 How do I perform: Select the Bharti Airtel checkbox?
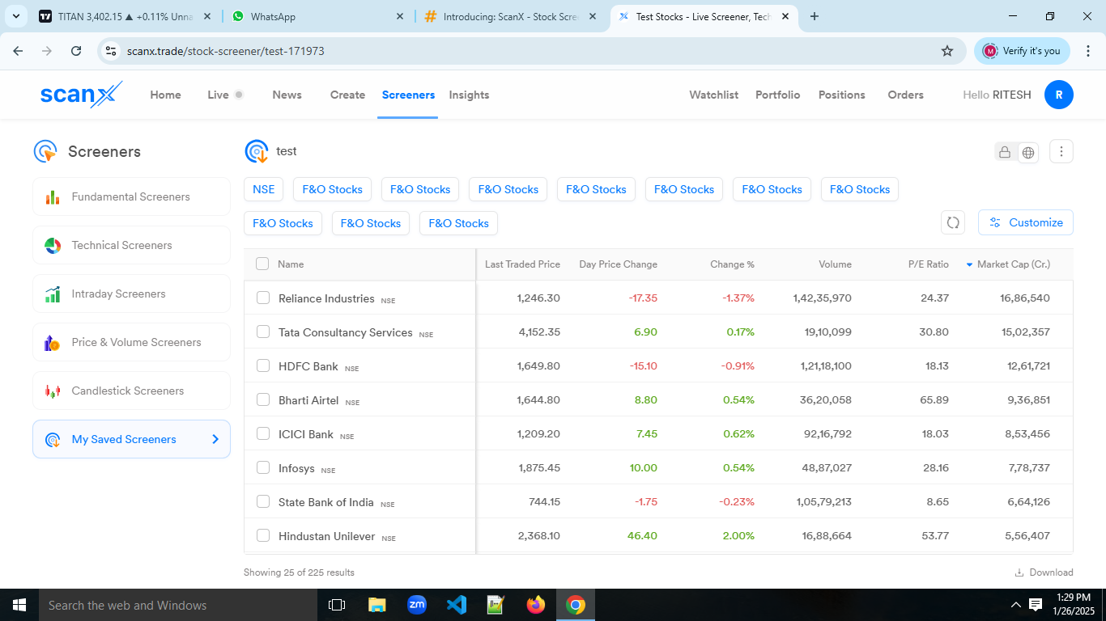coord(263,399)
